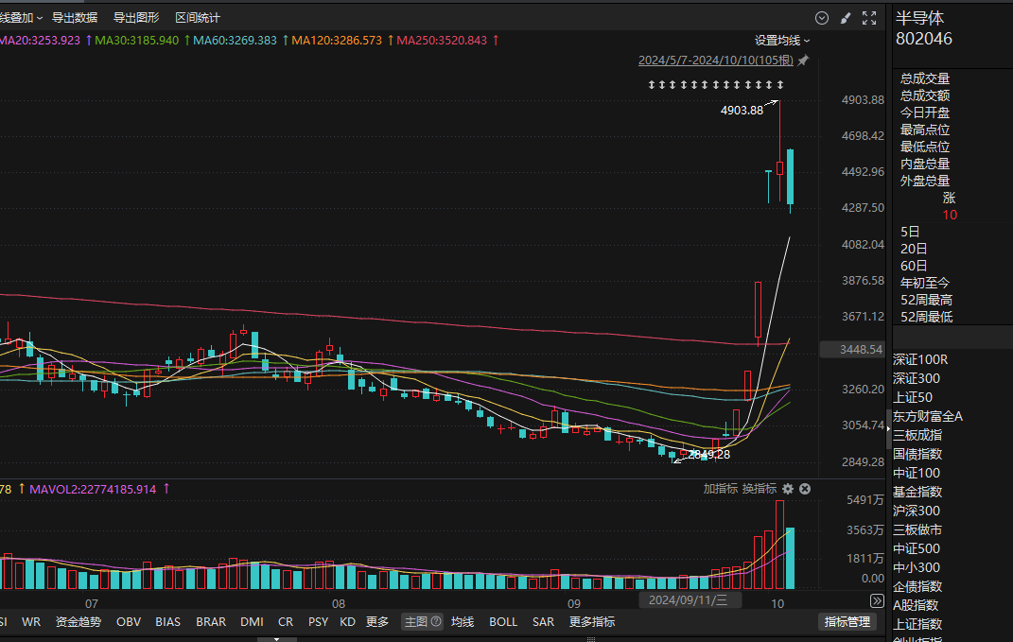1013x642 pixels.
Task: Toggle the BOLL indicator on main chart
Action: tap(503, 622)
